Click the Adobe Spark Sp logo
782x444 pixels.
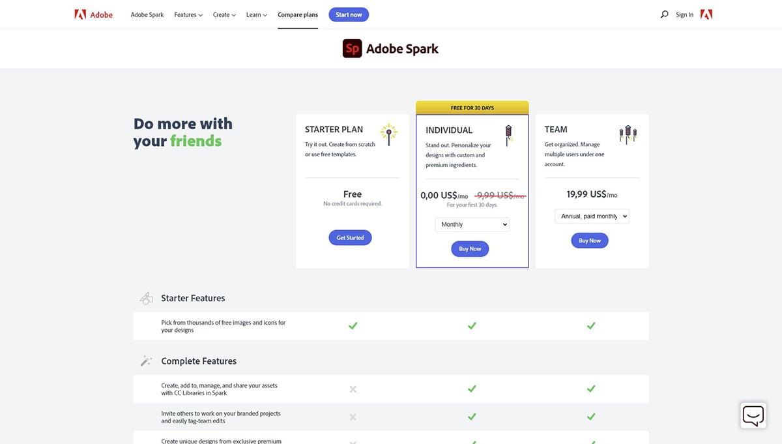352,49
